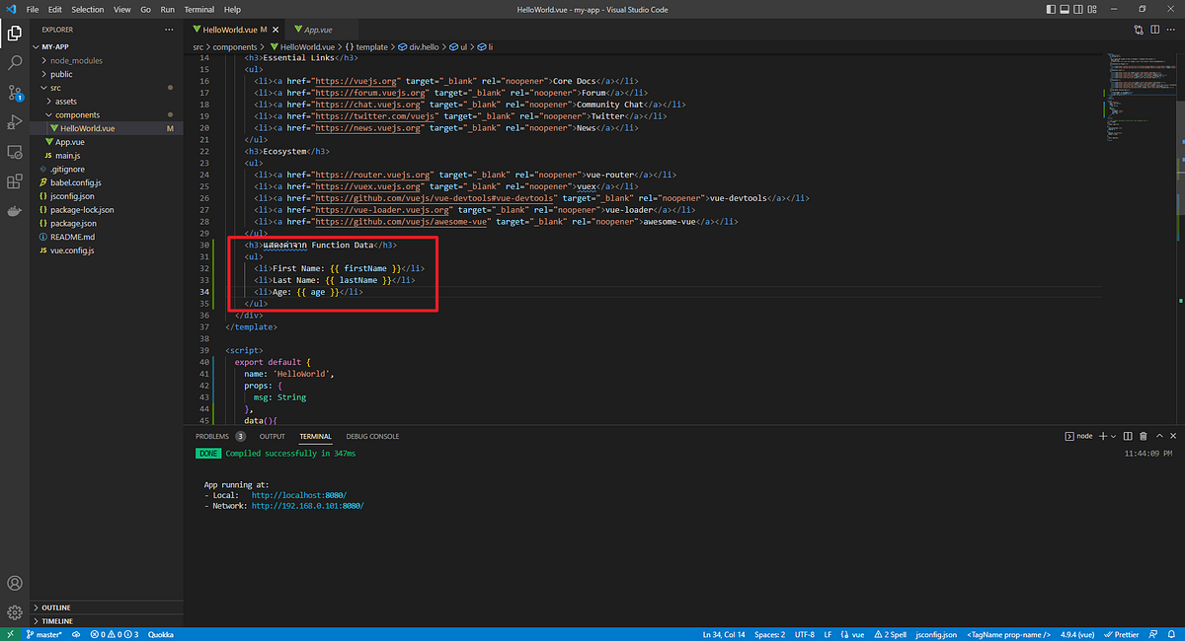This screenshot has width=1185, height=641.
Task: Click the plus icon to create new terminal
Action: click(1103, 435)
